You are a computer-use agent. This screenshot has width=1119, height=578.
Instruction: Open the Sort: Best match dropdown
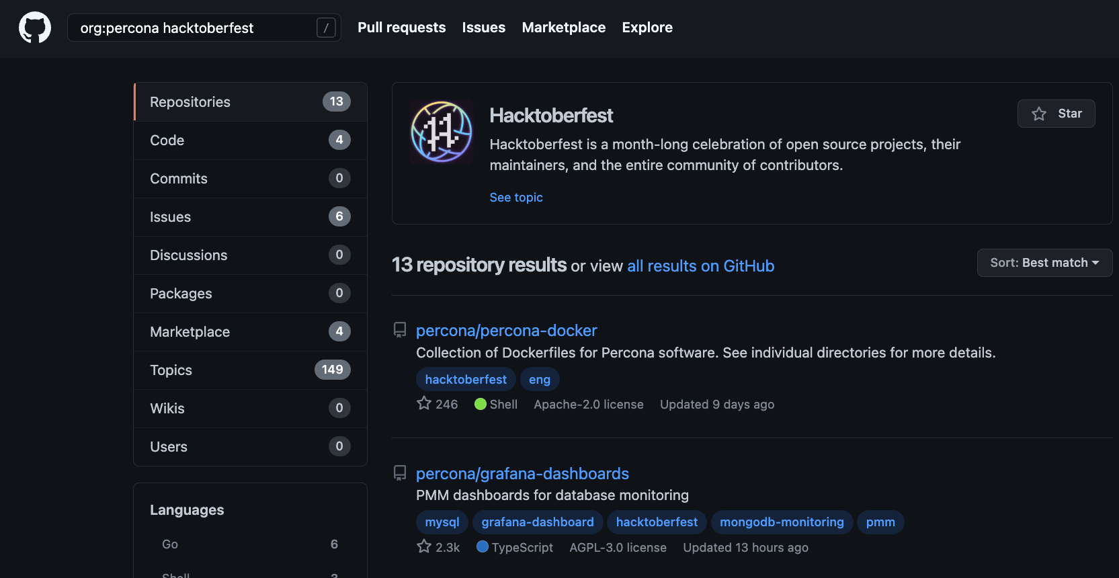click(x=1044, y=263)
